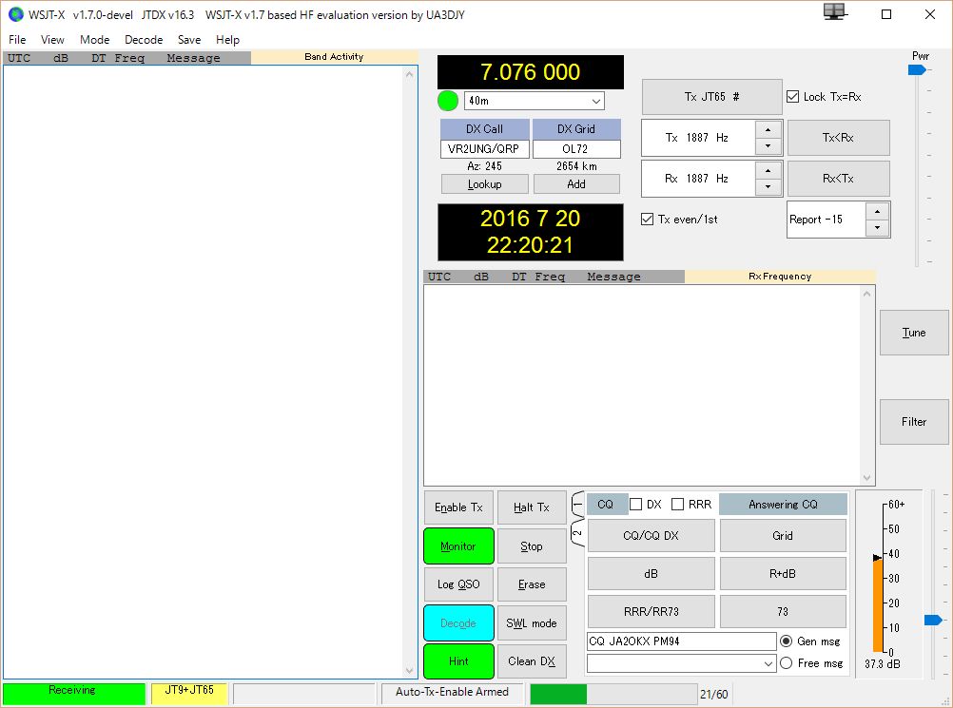Increase Tx frequency with up arrow
This screenshot has width=953, height=708.
(x=768, y=129)
